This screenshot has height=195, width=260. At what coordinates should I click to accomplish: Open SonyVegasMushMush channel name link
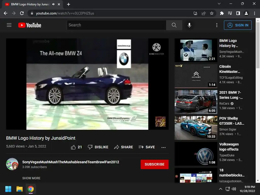71,162
